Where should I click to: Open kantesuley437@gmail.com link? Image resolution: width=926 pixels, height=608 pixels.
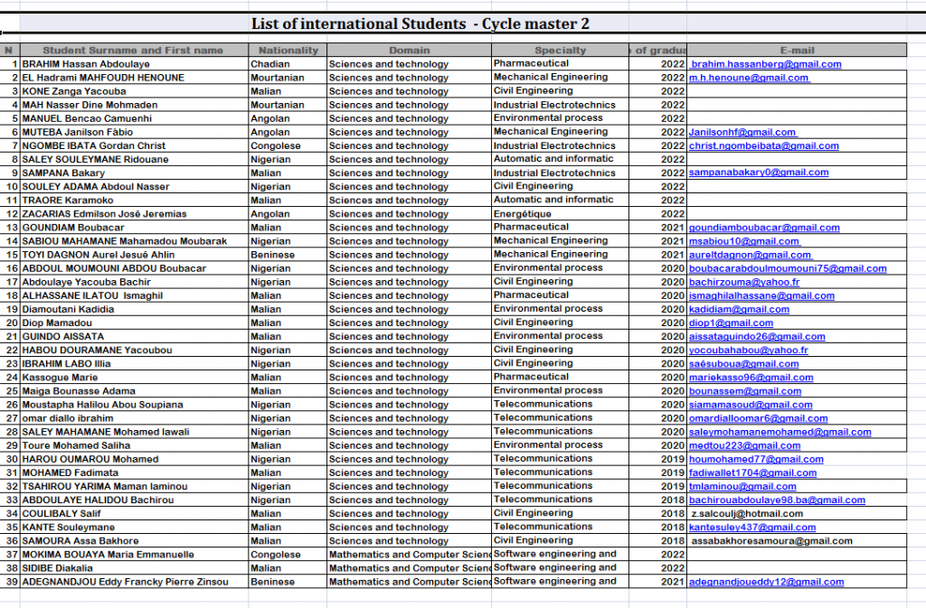click(x=752, y=528)
